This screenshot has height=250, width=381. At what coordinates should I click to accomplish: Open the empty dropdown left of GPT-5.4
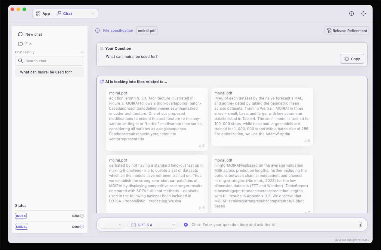(x=111, y=225)
